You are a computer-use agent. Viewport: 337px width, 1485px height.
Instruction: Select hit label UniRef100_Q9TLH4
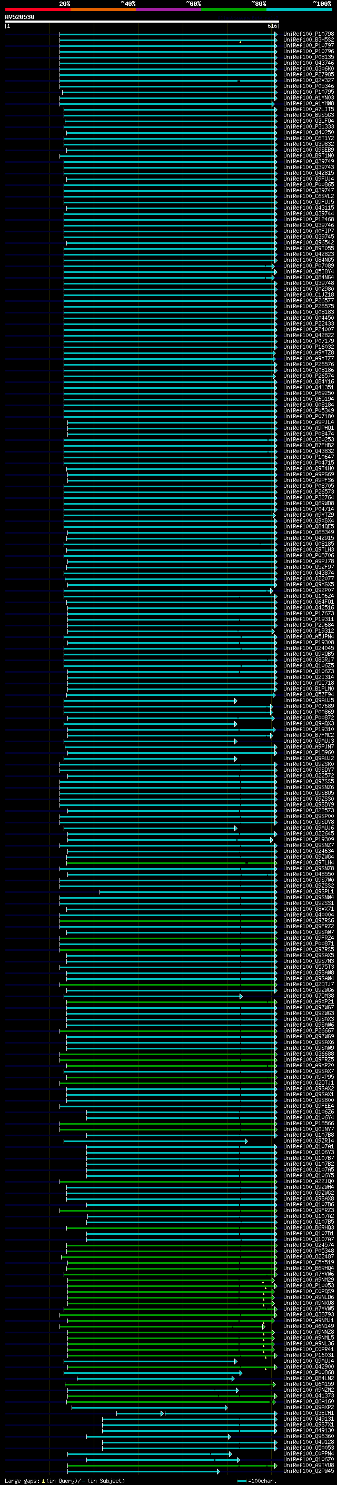point(308,863)
